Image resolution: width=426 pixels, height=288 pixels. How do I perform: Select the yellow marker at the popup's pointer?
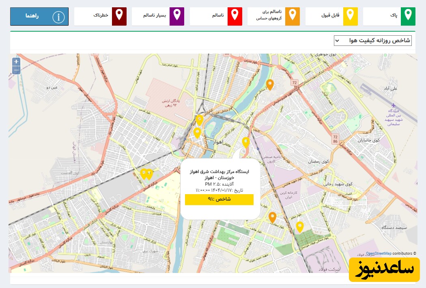click(245, 143)
